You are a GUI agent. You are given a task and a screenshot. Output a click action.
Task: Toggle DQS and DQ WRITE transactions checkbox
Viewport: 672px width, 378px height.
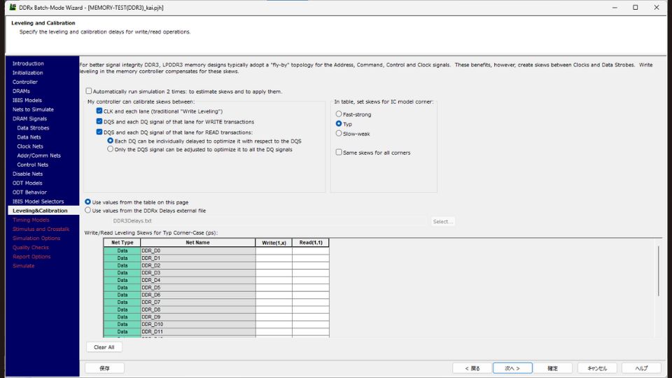(x=99, y=122)
